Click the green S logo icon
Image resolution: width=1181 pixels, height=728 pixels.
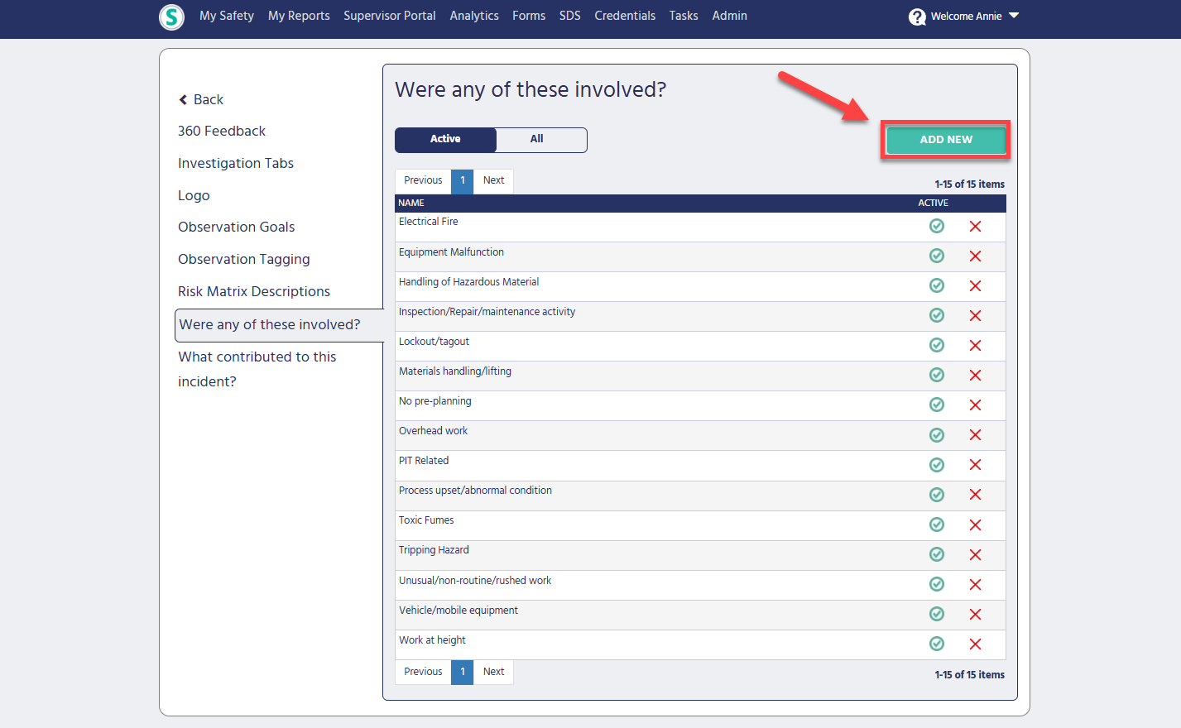point(171,17)
